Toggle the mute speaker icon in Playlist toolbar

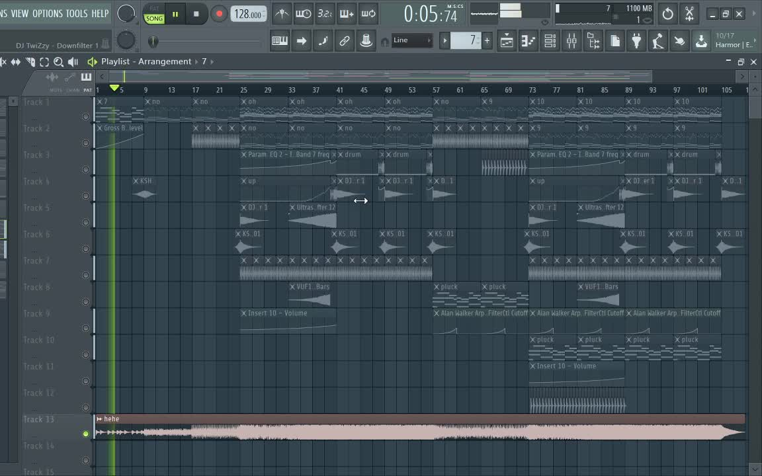coord(71,61)
